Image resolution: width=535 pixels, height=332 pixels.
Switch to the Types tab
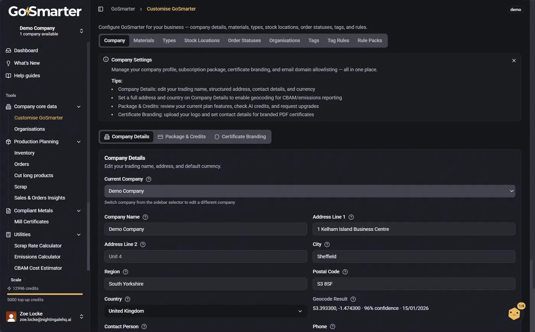(x=169, y=40)
